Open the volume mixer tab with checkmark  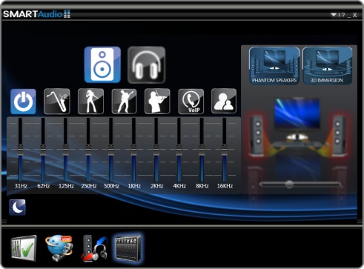click(x=24, y=248)
